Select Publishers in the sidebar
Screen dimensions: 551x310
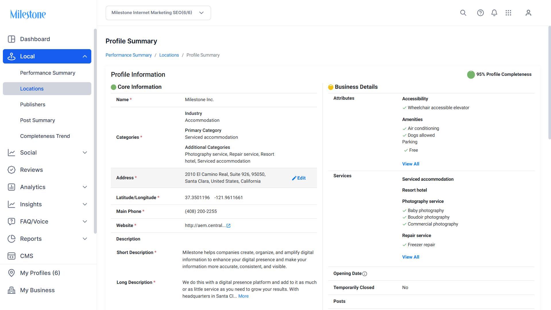point(33,105)
